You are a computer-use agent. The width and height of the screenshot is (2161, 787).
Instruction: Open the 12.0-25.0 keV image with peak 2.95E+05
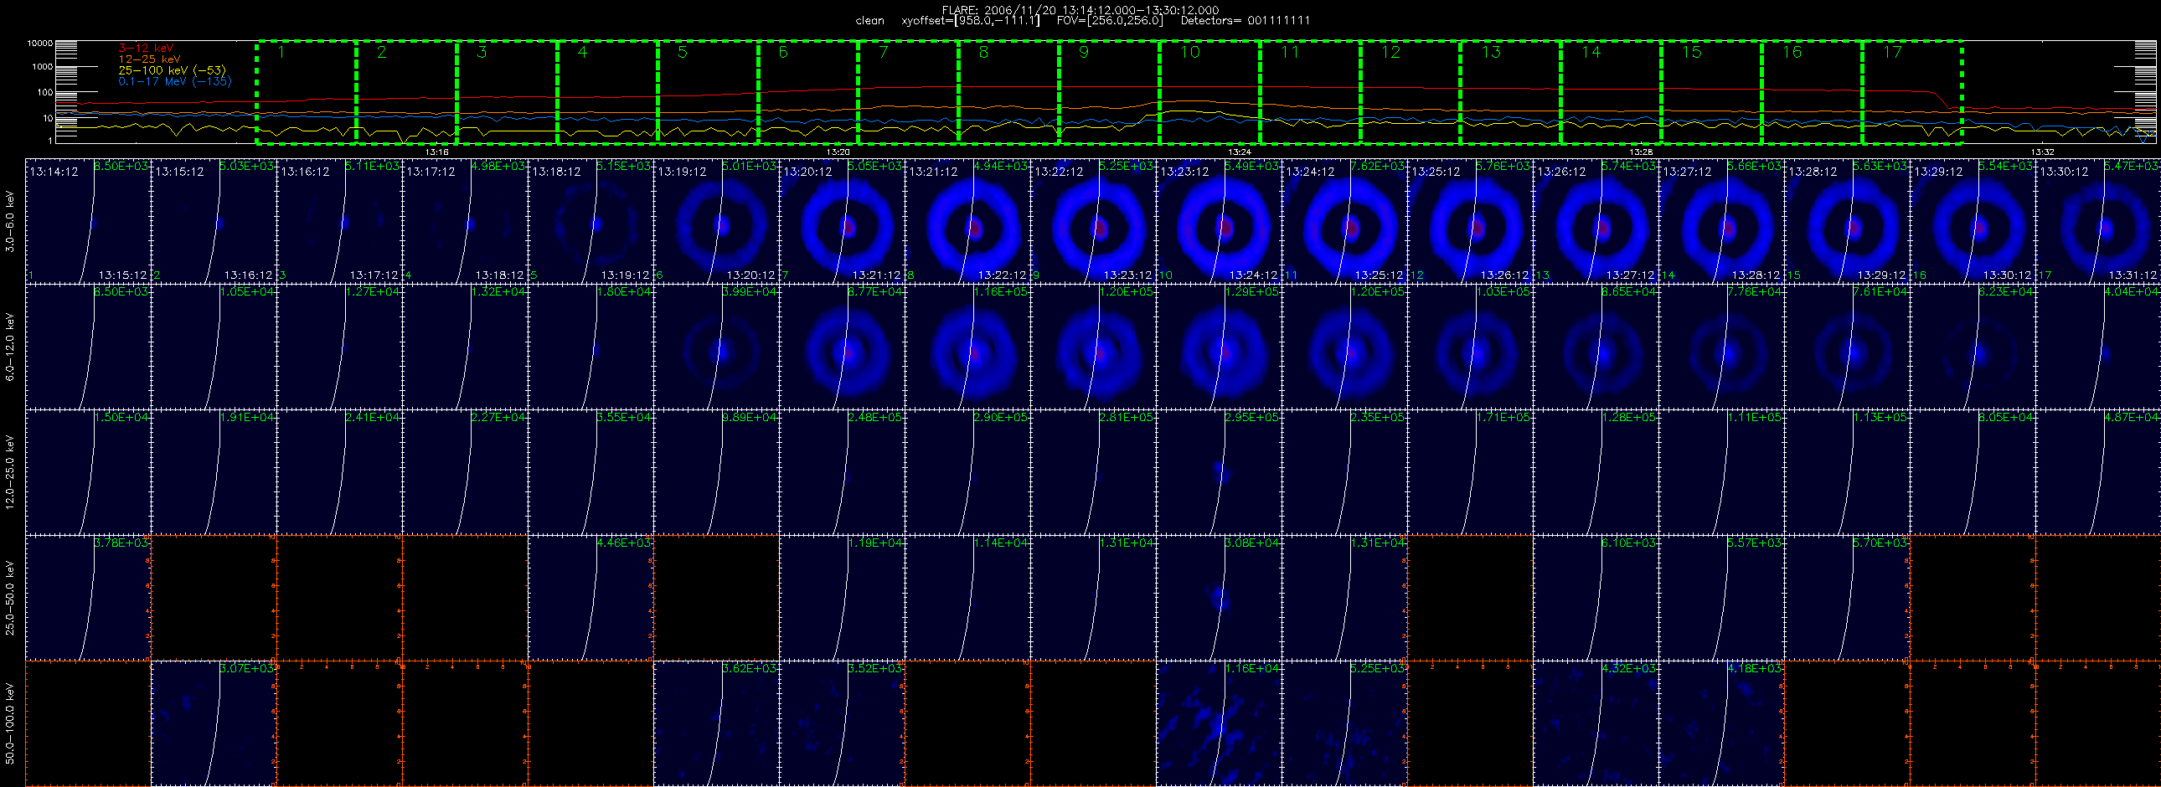point(1219,472)
